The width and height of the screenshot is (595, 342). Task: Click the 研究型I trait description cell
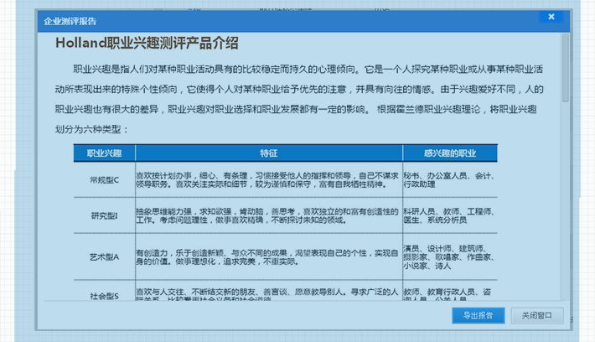(269, 216)
